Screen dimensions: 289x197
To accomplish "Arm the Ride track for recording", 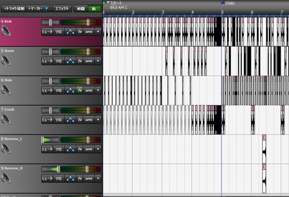I will [x=89, y=90].
